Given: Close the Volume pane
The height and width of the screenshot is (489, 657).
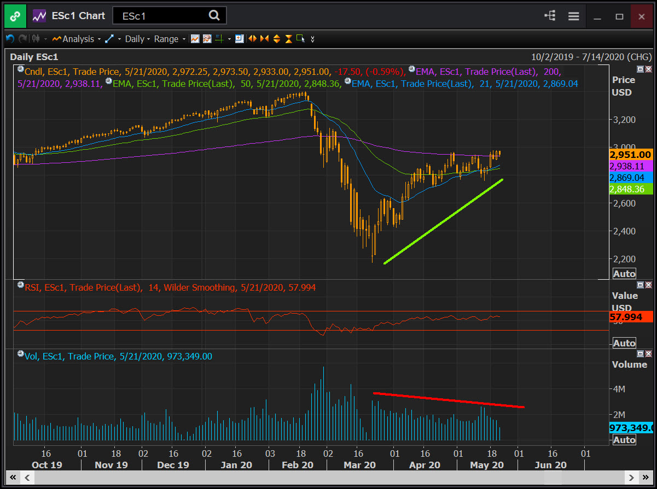Looking at the screenshot, I should coord(648,354).
